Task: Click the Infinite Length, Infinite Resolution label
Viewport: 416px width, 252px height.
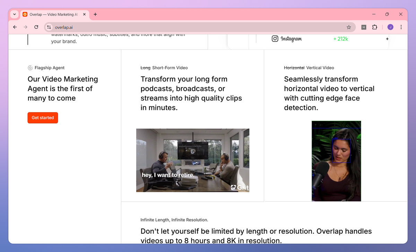Action: click(174, 220)
